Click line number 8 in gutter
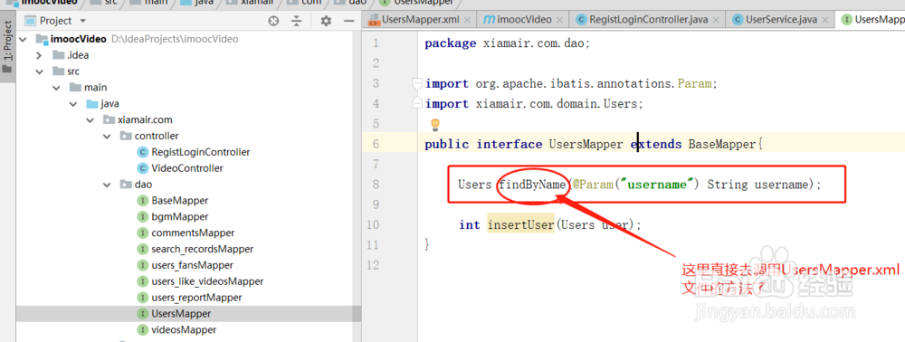The height and width of the screenshot is (342, 905). (x=376, y=185)
